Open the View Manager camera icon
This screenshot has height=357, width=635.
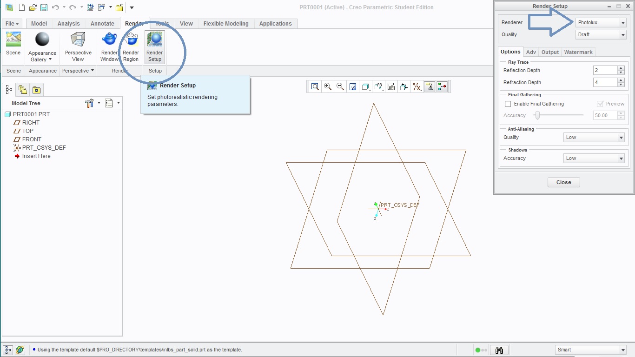[391, 86]
